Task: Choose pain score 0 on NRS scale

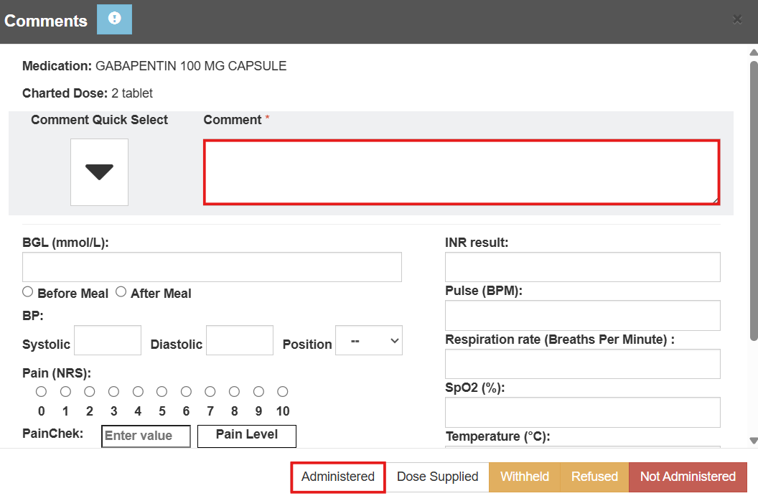Action: coord(41,392)
